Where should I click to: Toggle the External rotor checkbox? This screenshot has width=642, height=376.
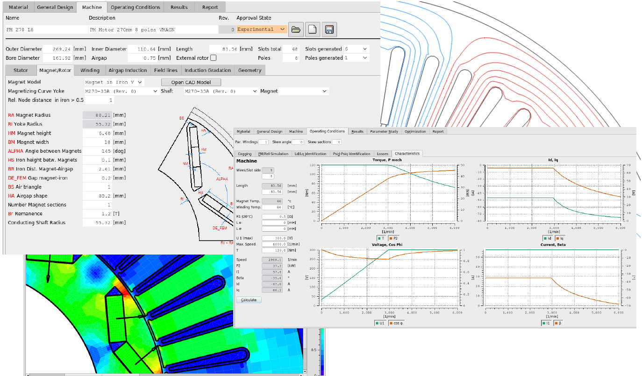click(x=213, y=58)
